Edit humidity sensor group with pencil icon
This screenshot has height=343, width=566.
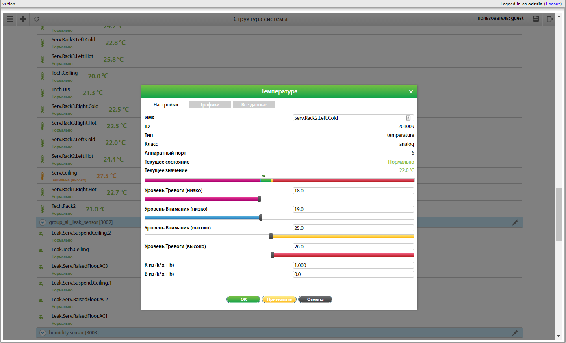click(x=515, y=333)
